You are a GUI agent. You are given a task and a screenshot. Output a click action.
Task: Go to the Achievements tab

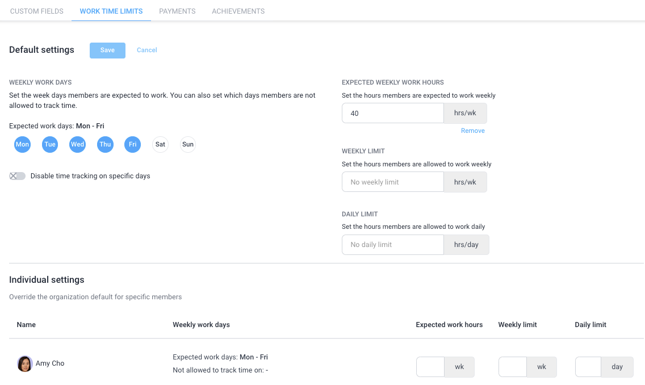pos(238,11)
